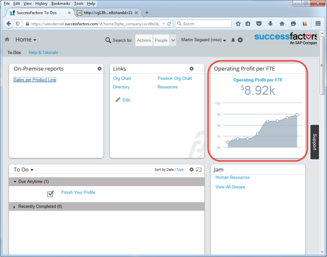This screenshot has height=257, width=327.
Task: Open the Human Resources Jam group
Action: pyautogui.click(x=232, y=178)
